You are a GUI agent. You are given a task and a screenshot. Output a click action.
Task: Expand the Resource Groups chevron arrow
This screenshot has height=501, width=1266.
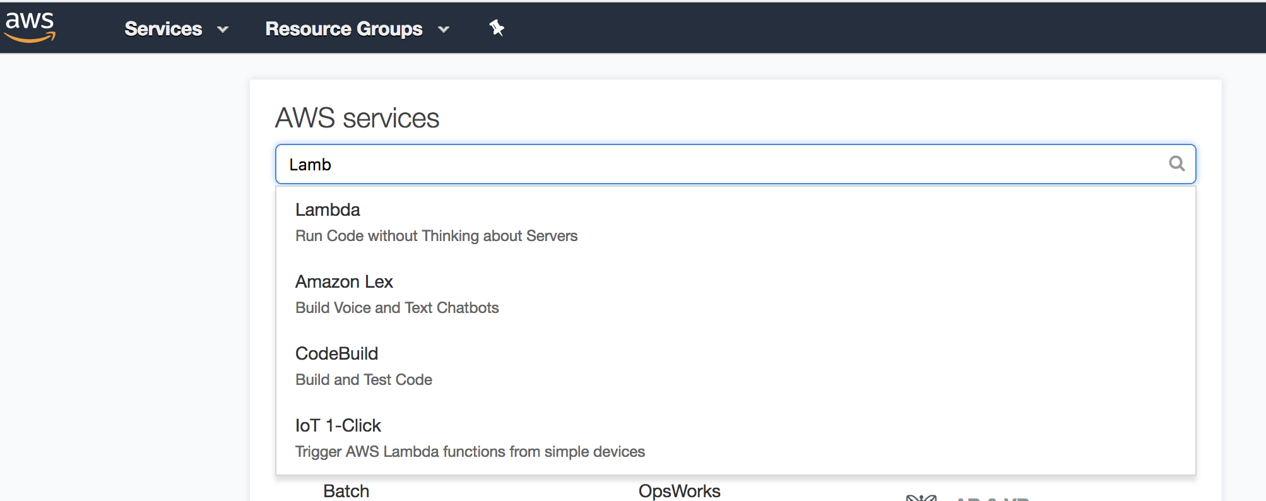(444, 29)
